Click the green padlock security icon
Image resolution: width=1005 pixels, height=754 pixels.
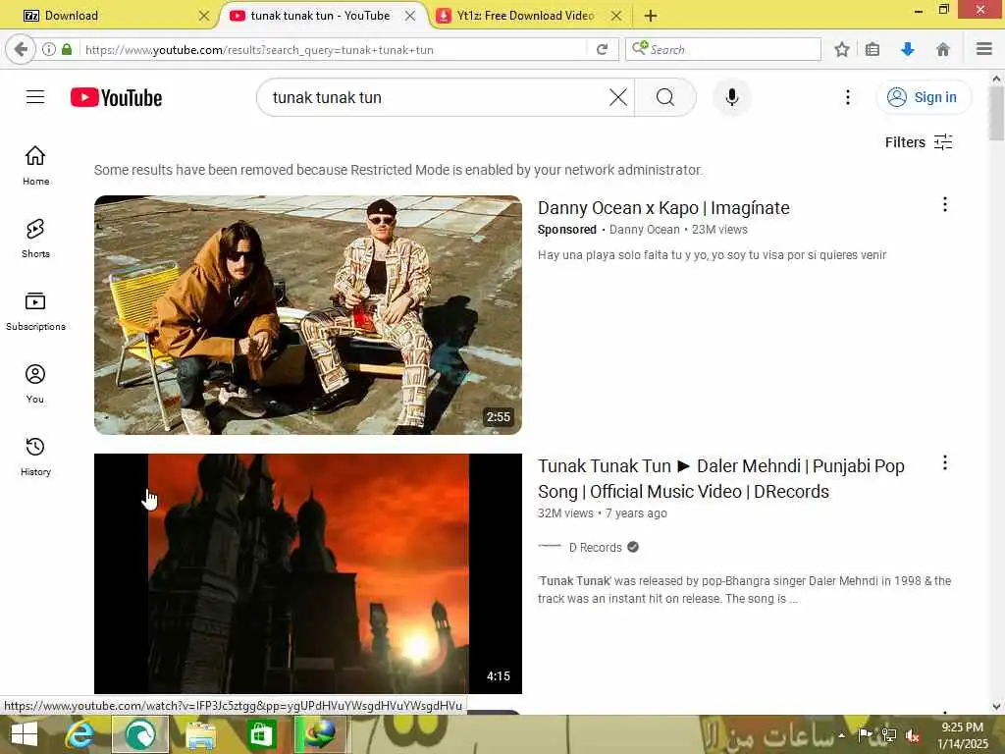coord(67,49)
